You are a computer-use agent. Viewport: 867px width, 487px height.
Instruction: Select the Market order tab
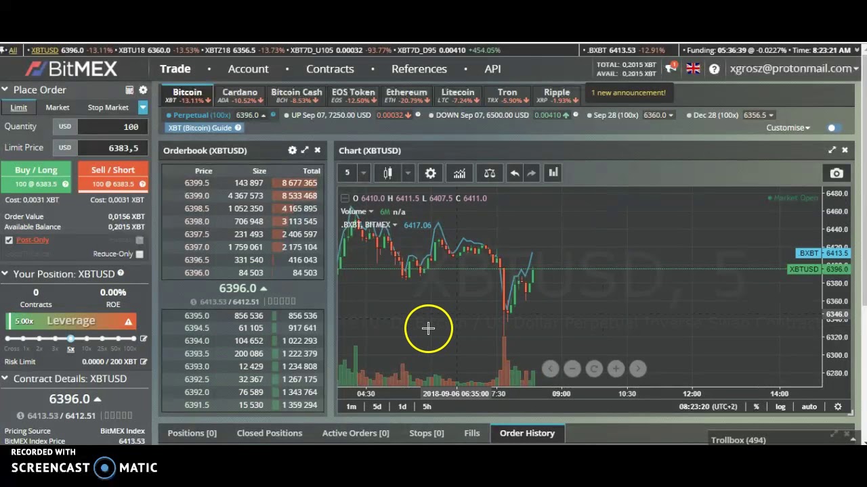[58, 107]
